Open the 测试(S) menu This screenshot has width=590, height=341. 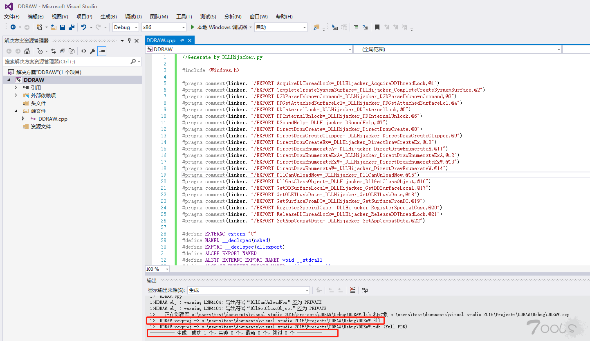coord(208,17)
